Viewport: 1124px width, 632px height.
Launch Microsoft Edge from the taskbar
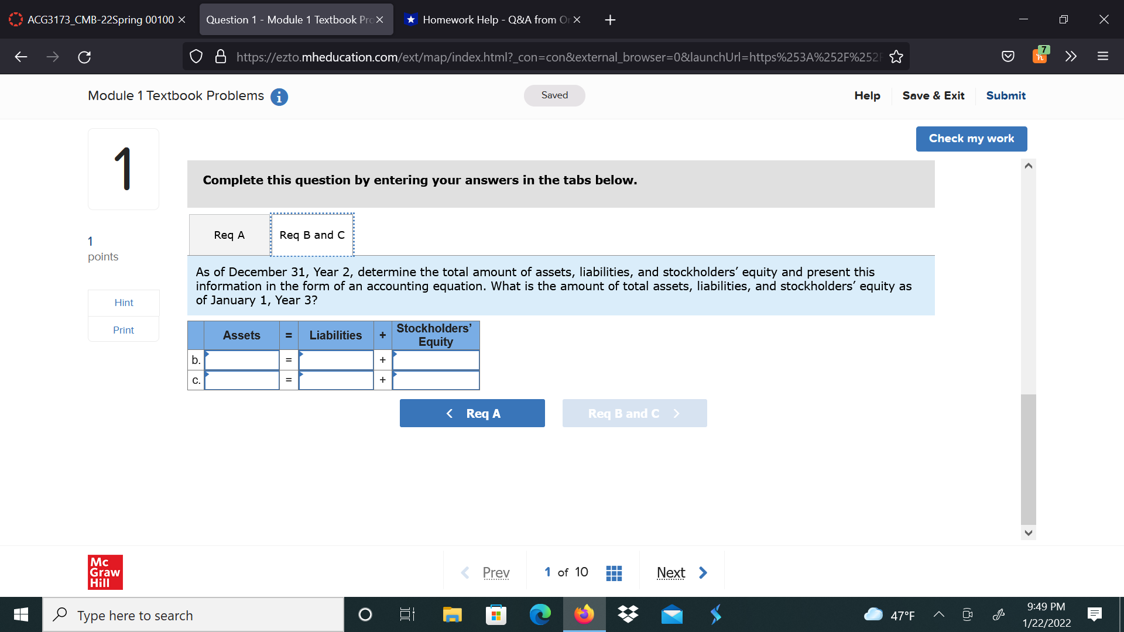(540, 614)
